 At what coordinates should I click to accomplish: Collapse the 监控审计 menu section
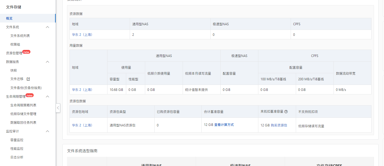(47, 131)
